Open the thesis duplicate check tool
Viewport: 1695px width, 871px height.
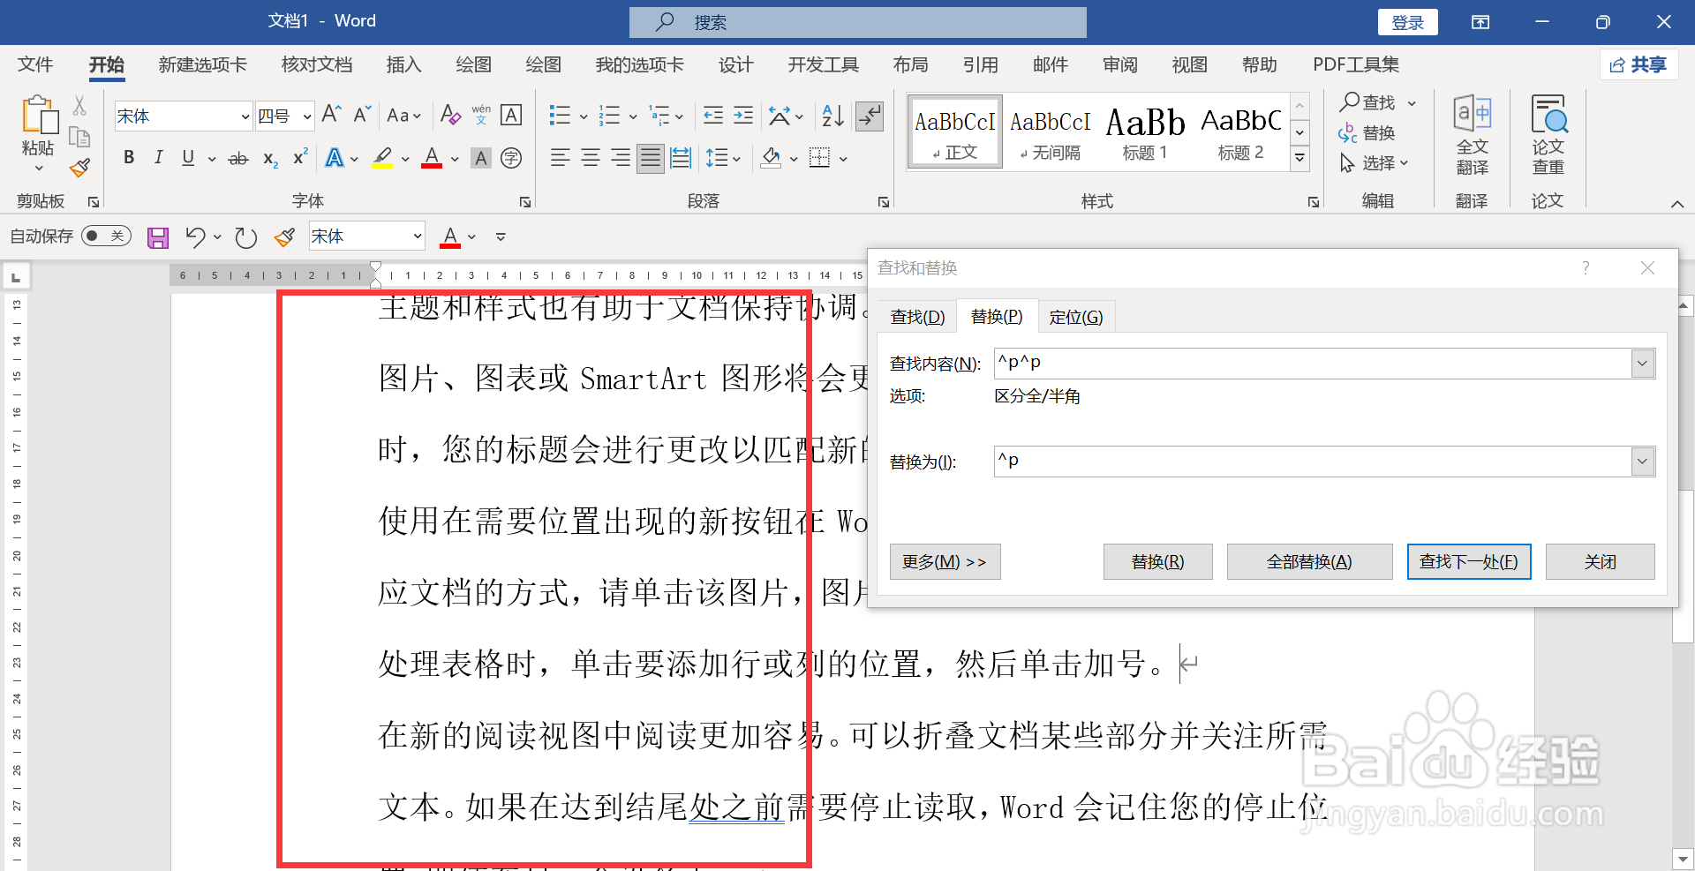[1548, 135]
